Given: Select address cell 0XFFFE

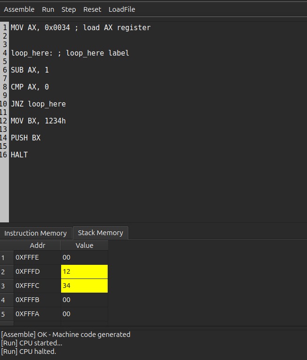Looking at the screenshot, I should [37, 257].
